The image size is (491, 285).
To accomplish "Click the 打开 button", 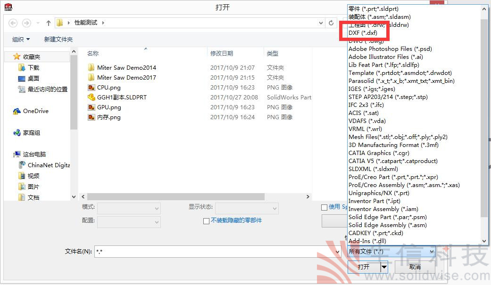I will 364,267.
